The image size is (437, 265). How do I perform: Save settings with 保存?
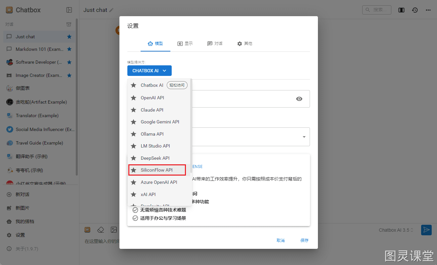click(x=304, y=241)
